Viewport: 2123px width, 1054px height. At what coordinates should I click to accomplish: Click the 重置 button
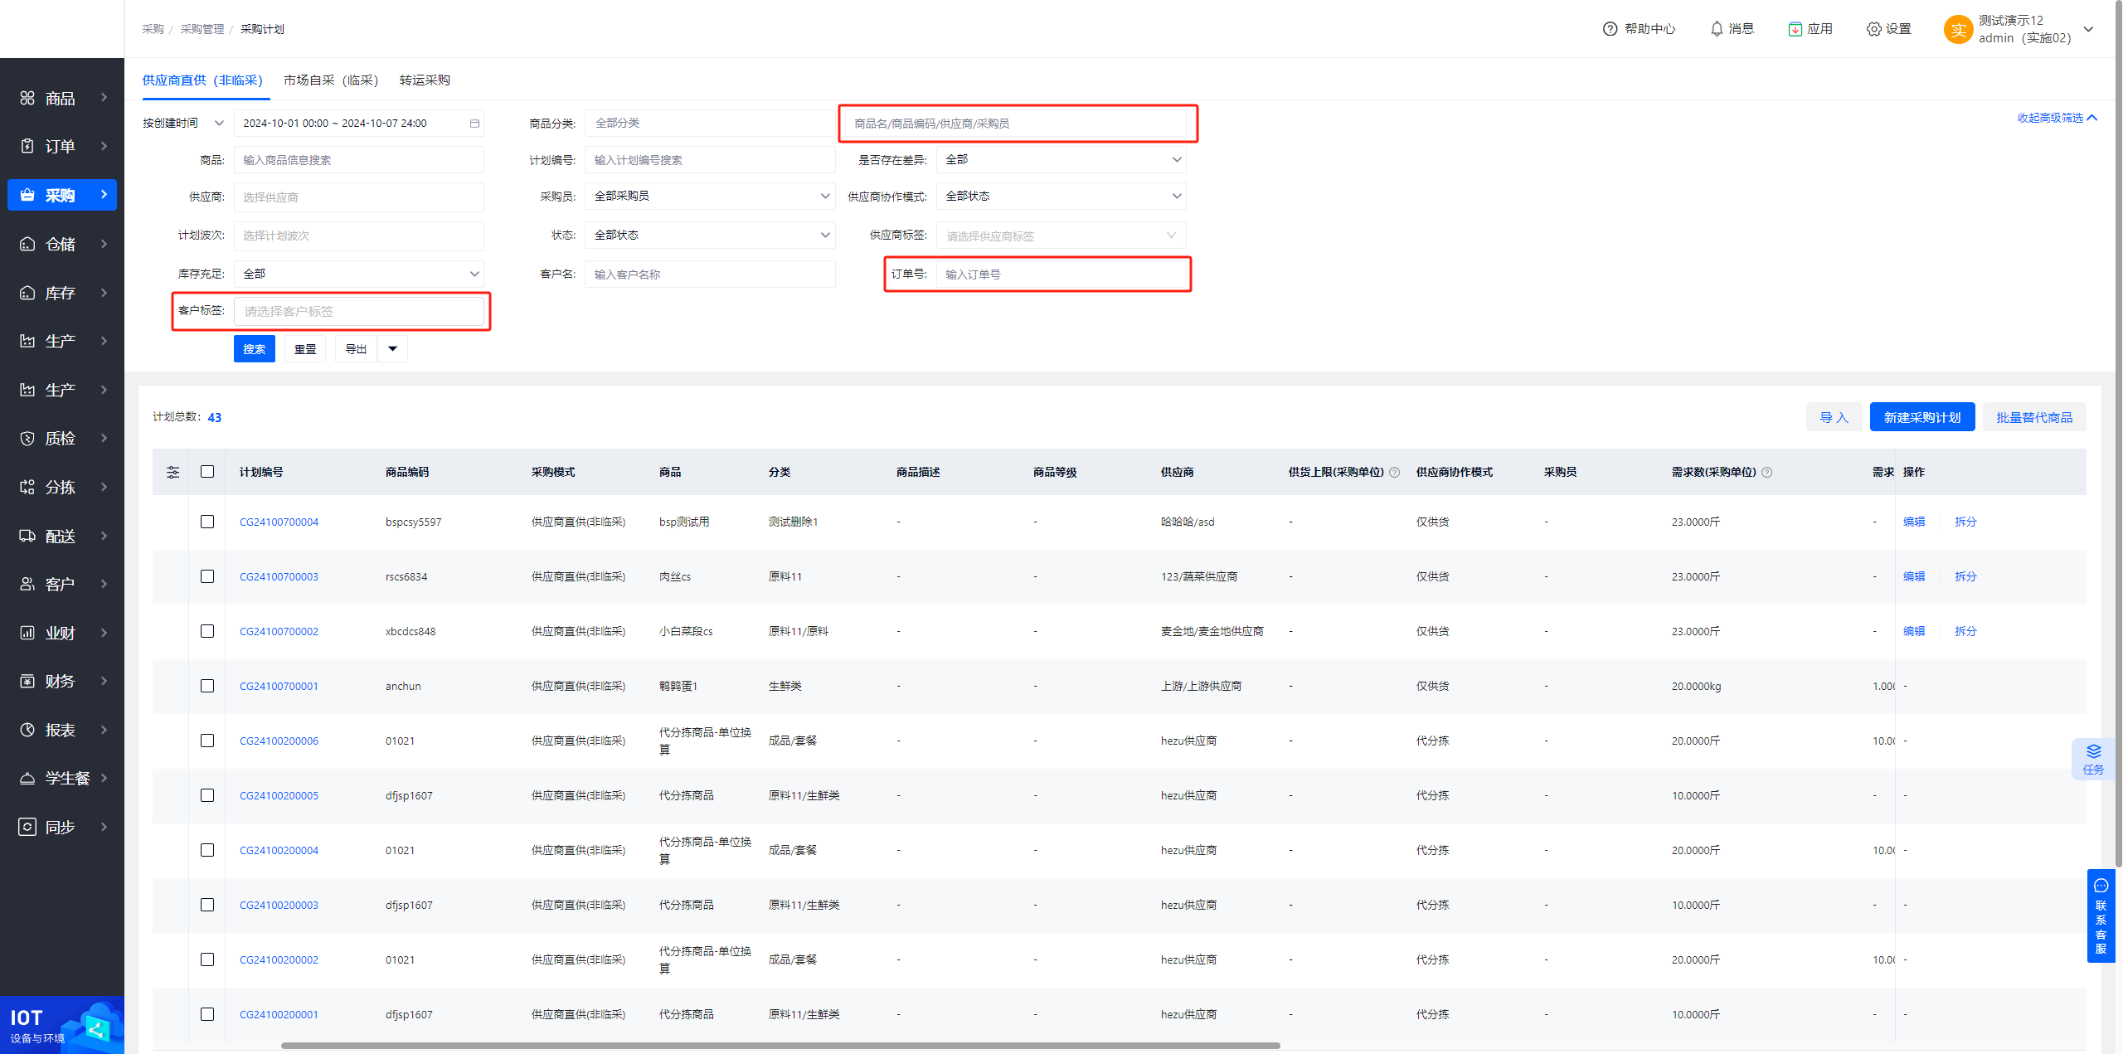305,349
